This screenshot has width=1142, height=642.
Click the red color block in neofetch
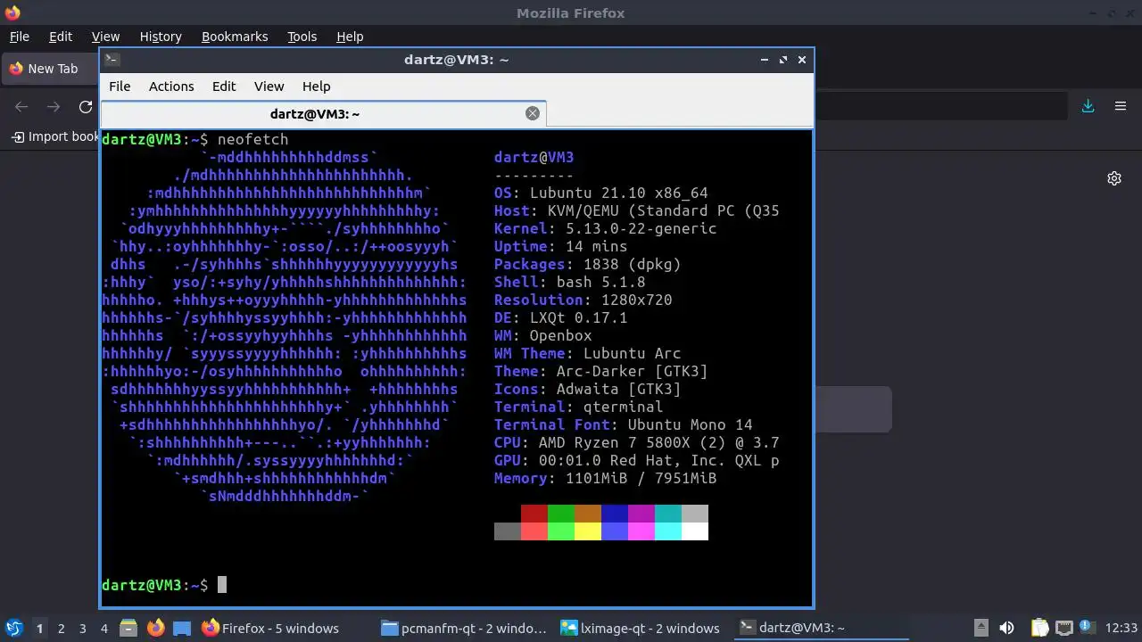[x=534, y=514]
